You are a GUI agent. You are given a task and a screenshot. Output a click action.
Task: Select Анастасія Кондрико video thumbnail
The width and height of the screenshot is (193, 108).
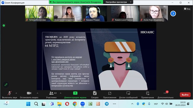(68, 14)
